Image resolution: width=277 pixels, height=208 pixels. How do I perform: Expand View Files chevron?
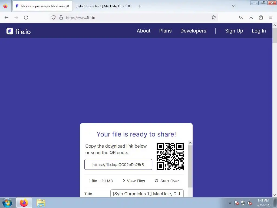(134, 181)
